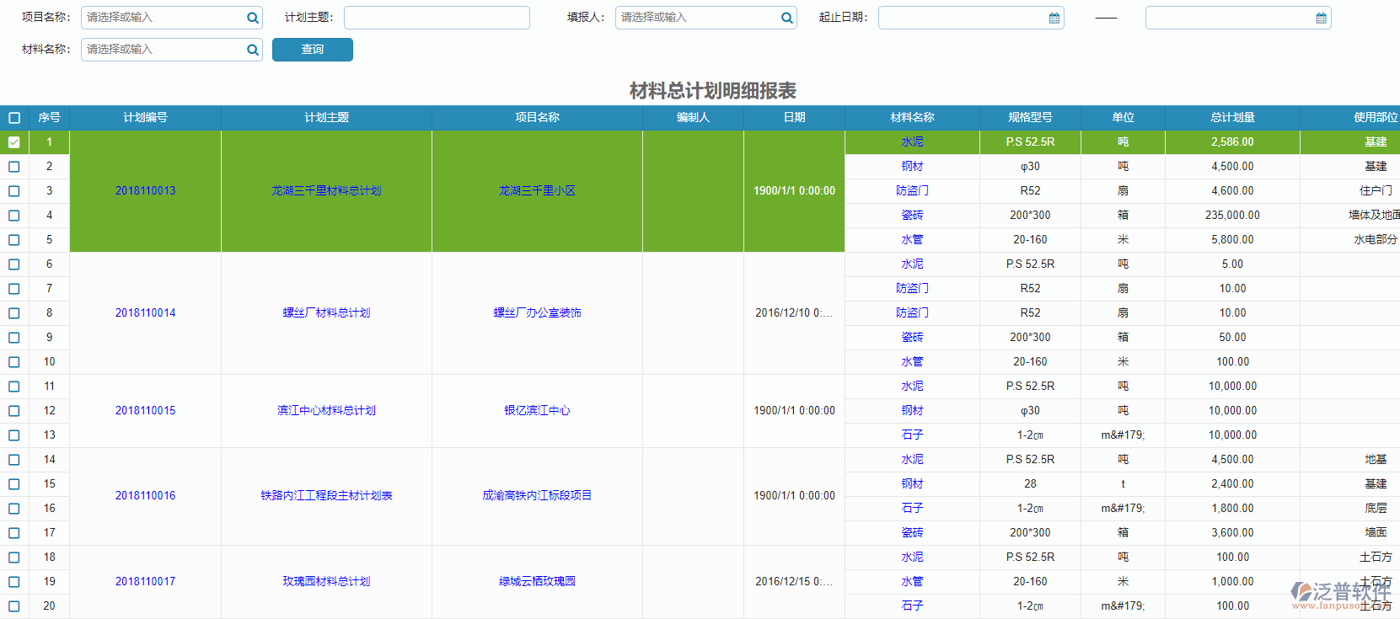1400x619 pixels.
Task: Click the 材料总计划明细报表 title
Action: tap(713, 91)
